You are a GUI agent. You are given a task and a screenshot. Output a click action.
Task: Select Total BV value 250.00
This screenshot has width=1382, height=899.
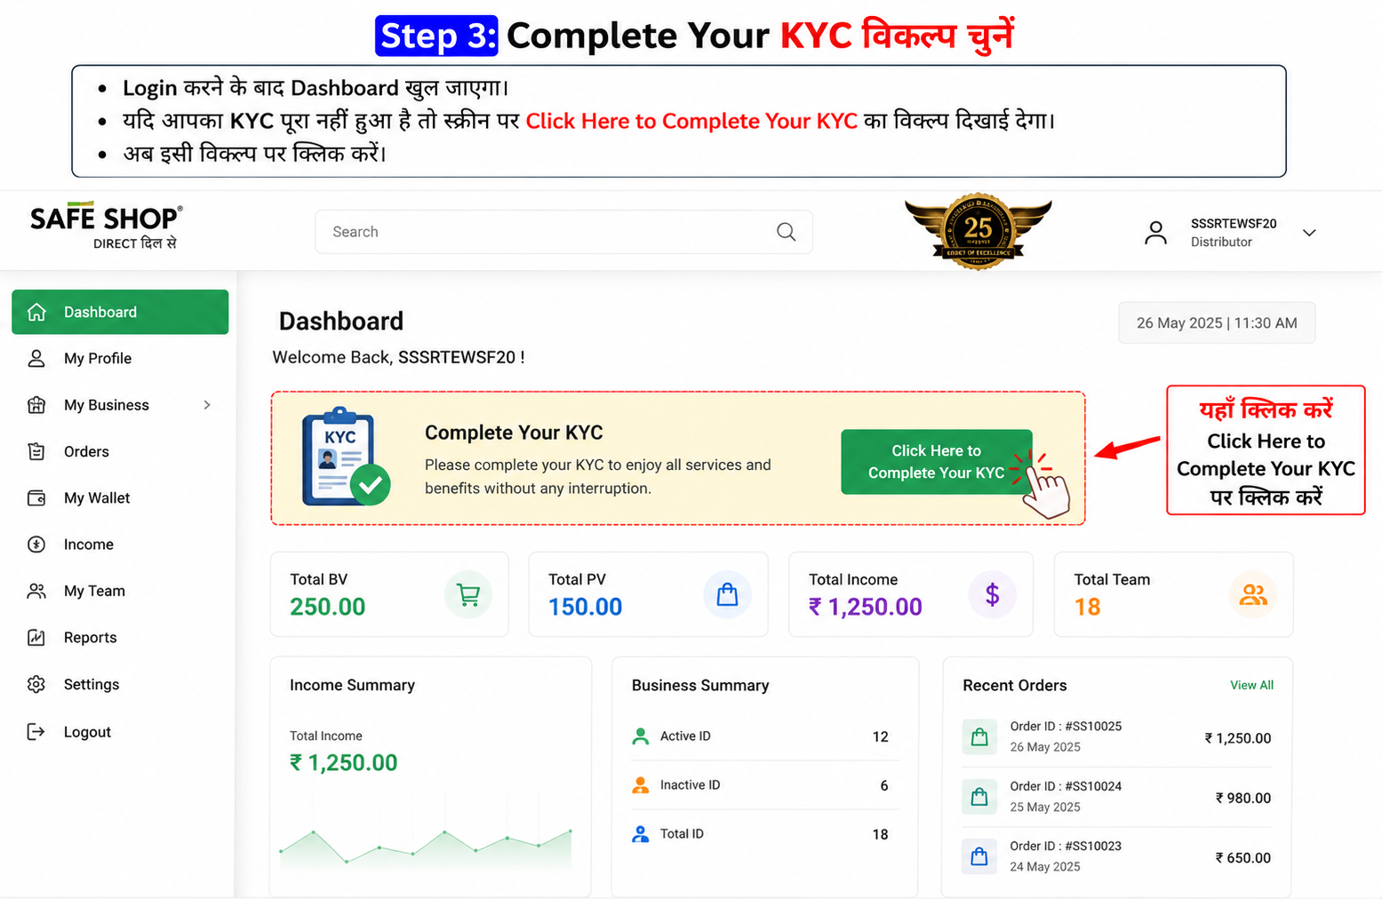click(x=327, y=607)
